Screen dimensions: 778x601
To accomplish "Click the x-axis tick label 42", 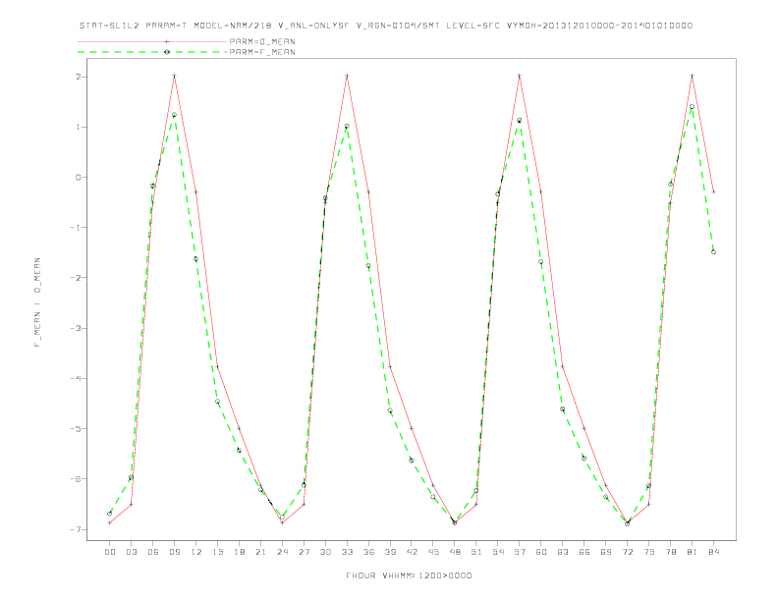I will (x=412, y=552).
